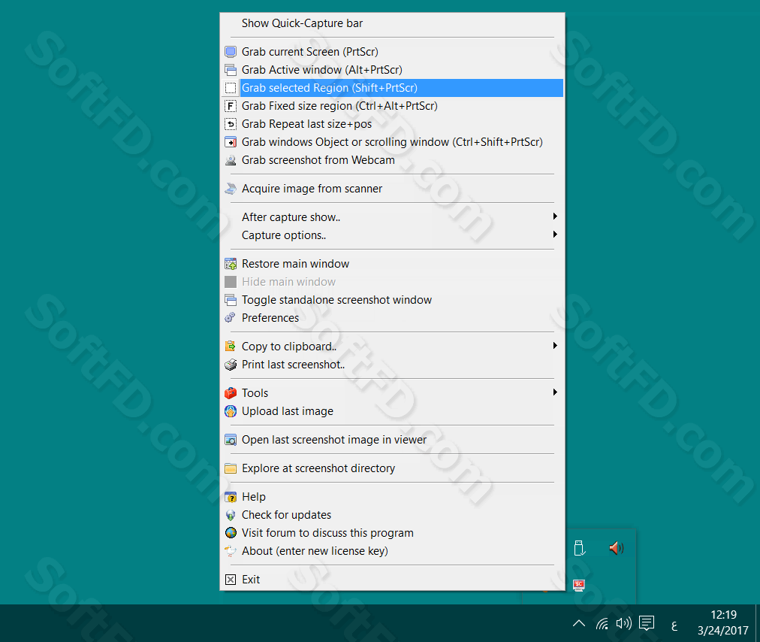Click the About duck icon
This screenshot has height=642, width=760.
231,551
